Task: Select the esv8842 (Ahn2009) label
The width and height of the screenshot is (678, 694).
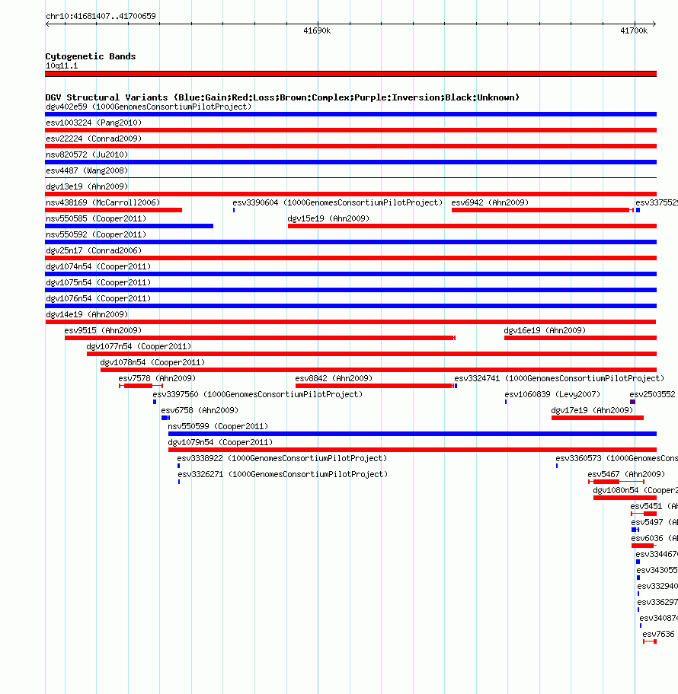Action: 334,378
